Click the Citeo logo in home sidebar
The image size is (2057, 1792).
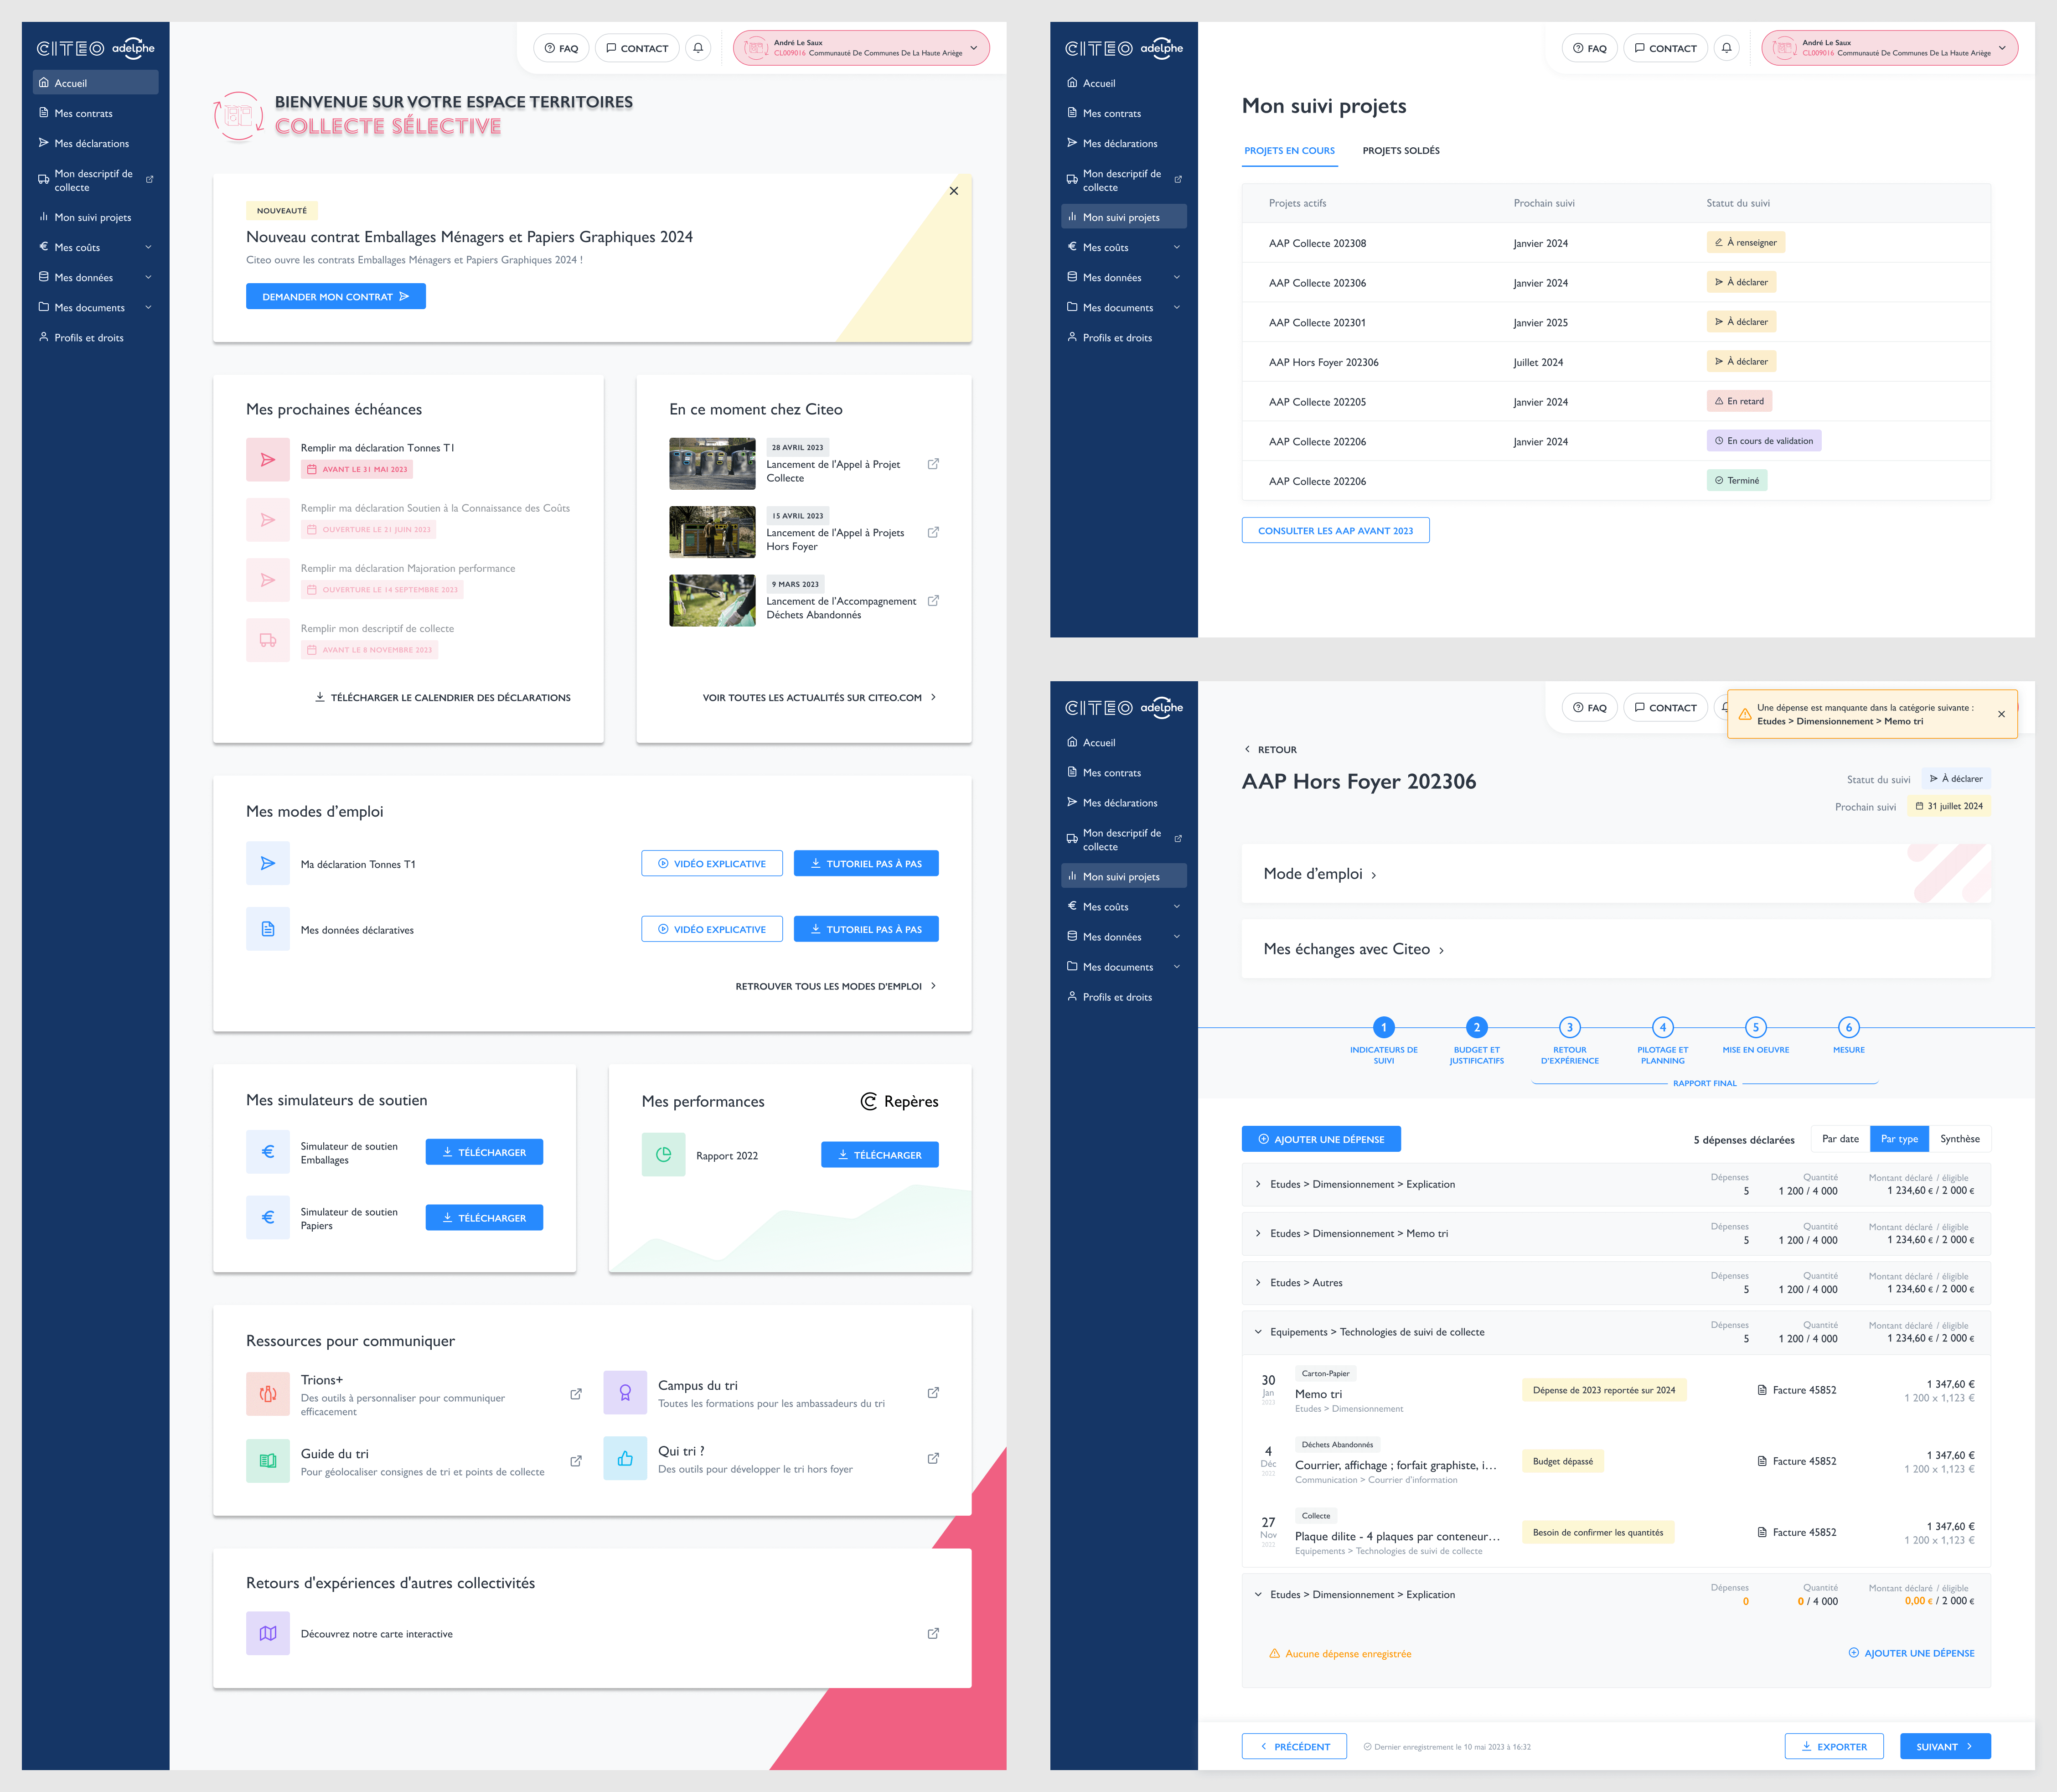(70, 48)
